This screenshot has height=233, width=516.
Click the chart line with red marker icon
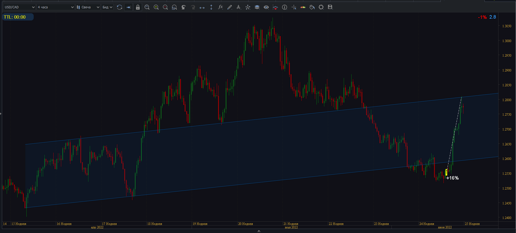275,7
